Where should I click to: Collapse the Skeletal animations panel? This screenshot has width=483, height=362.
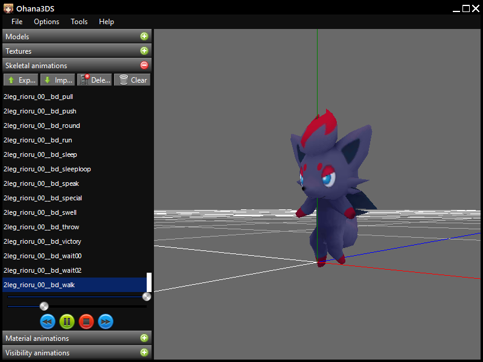(144, 66)
